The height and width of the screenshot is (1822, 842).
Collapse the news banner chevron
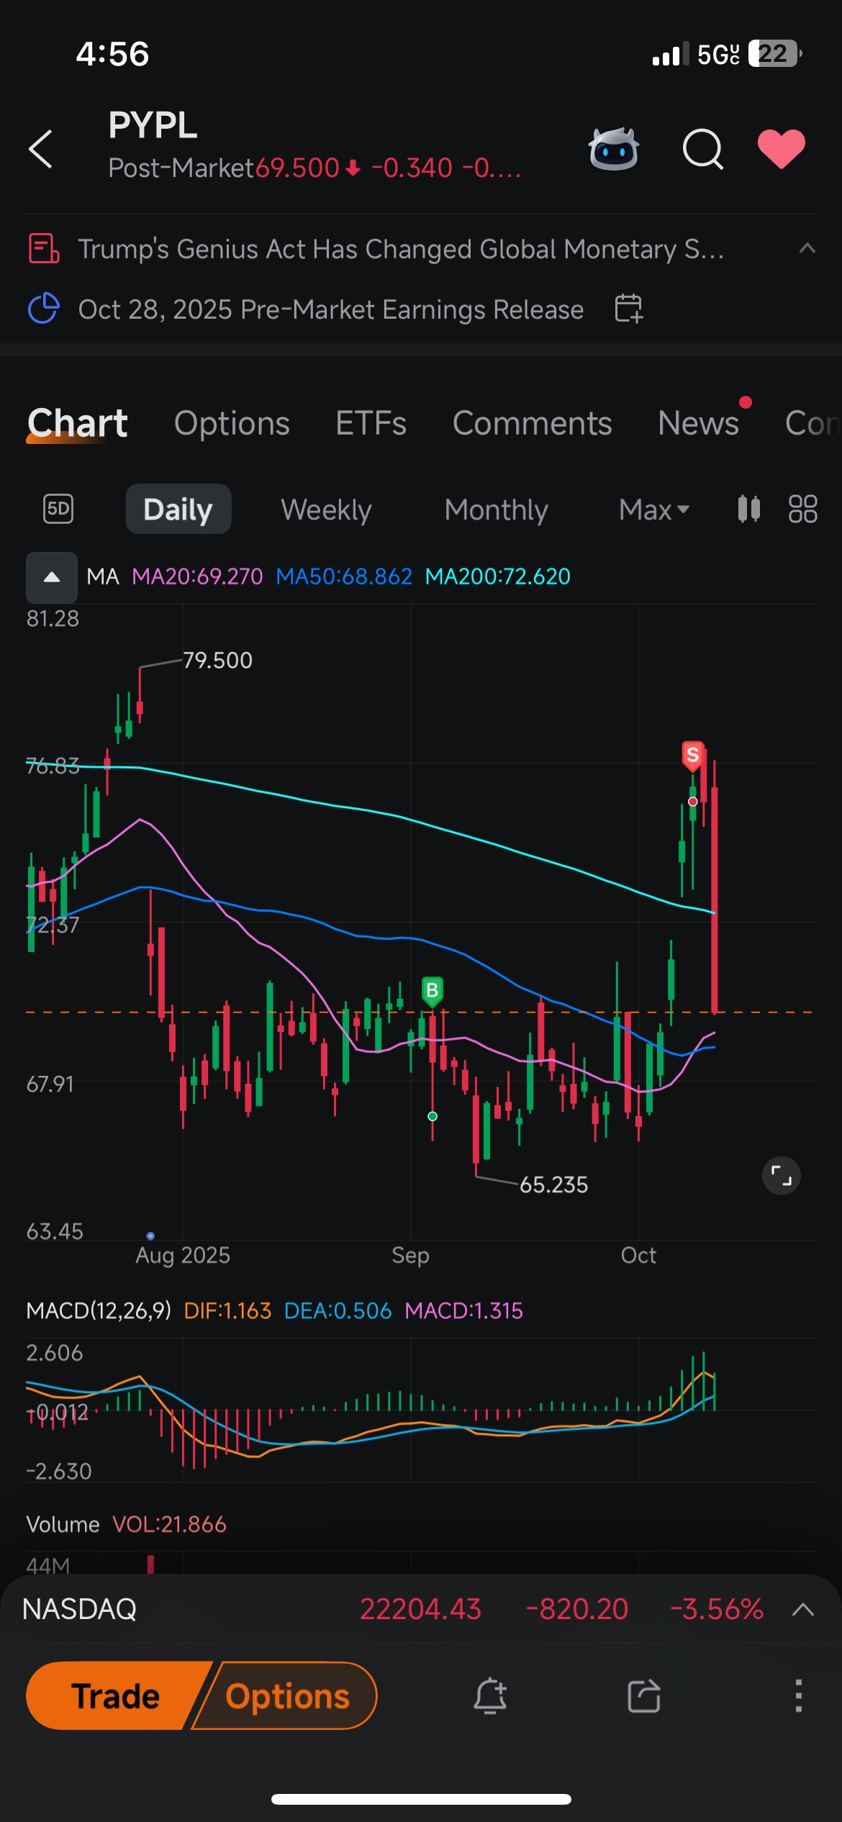807,248
